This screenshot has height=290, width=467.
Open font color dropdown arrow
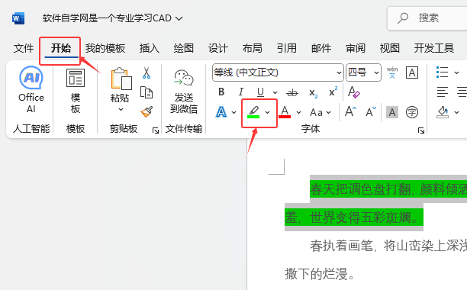(298, 112)
